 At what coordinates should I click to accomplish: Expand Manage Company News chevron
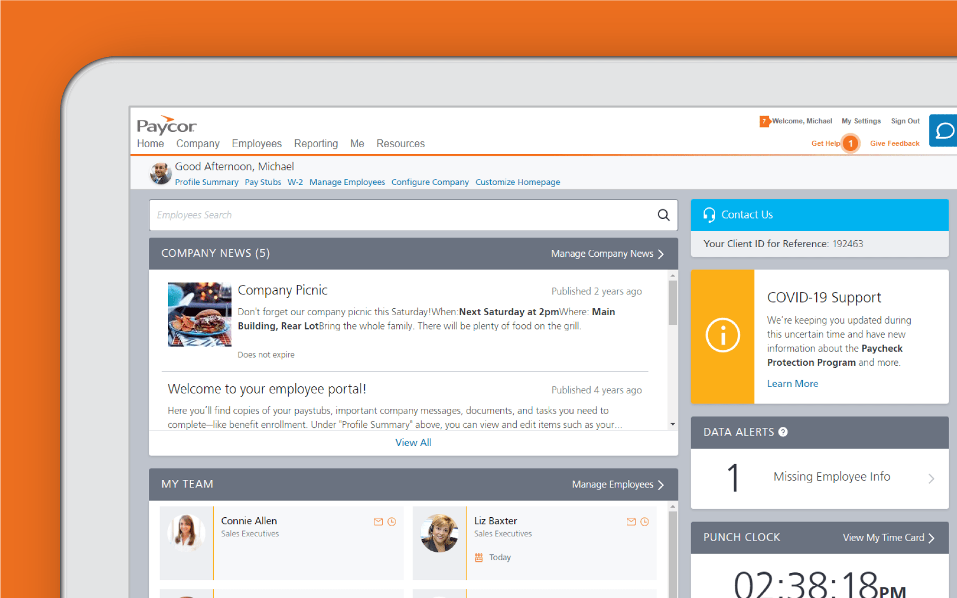660,254
